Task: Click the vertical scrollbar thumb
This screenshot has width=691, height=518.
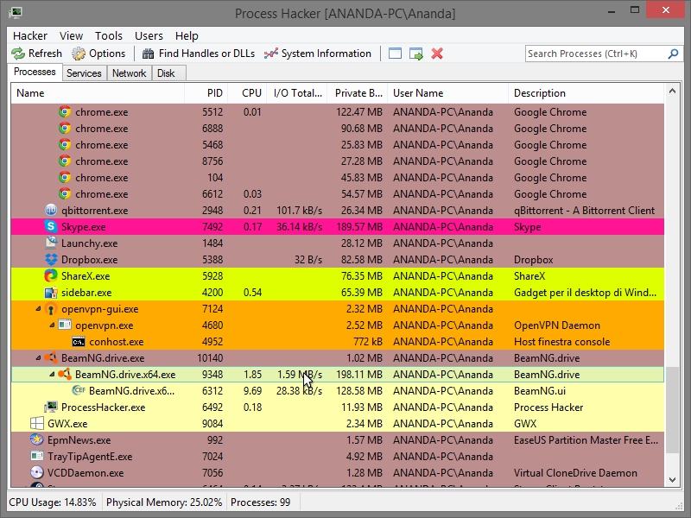Action: pos(672,409)
